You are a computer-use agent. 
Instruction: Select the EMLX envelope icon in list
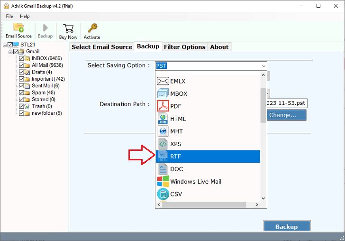tap(163, 81)
